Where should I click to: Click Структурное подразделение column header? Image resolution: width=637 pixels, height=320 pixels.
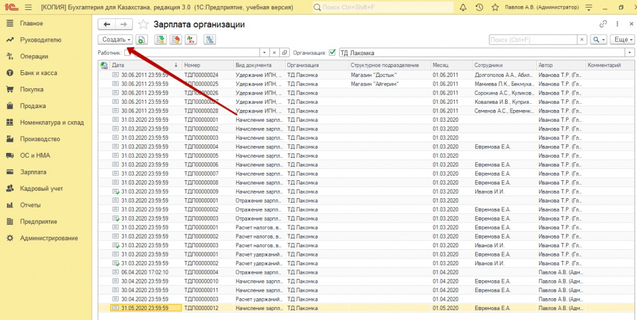point(389,65)
